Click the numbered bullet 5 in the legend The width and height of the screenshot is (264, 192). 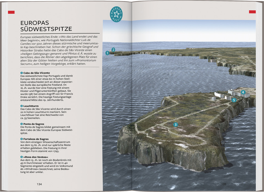(22, 157)
